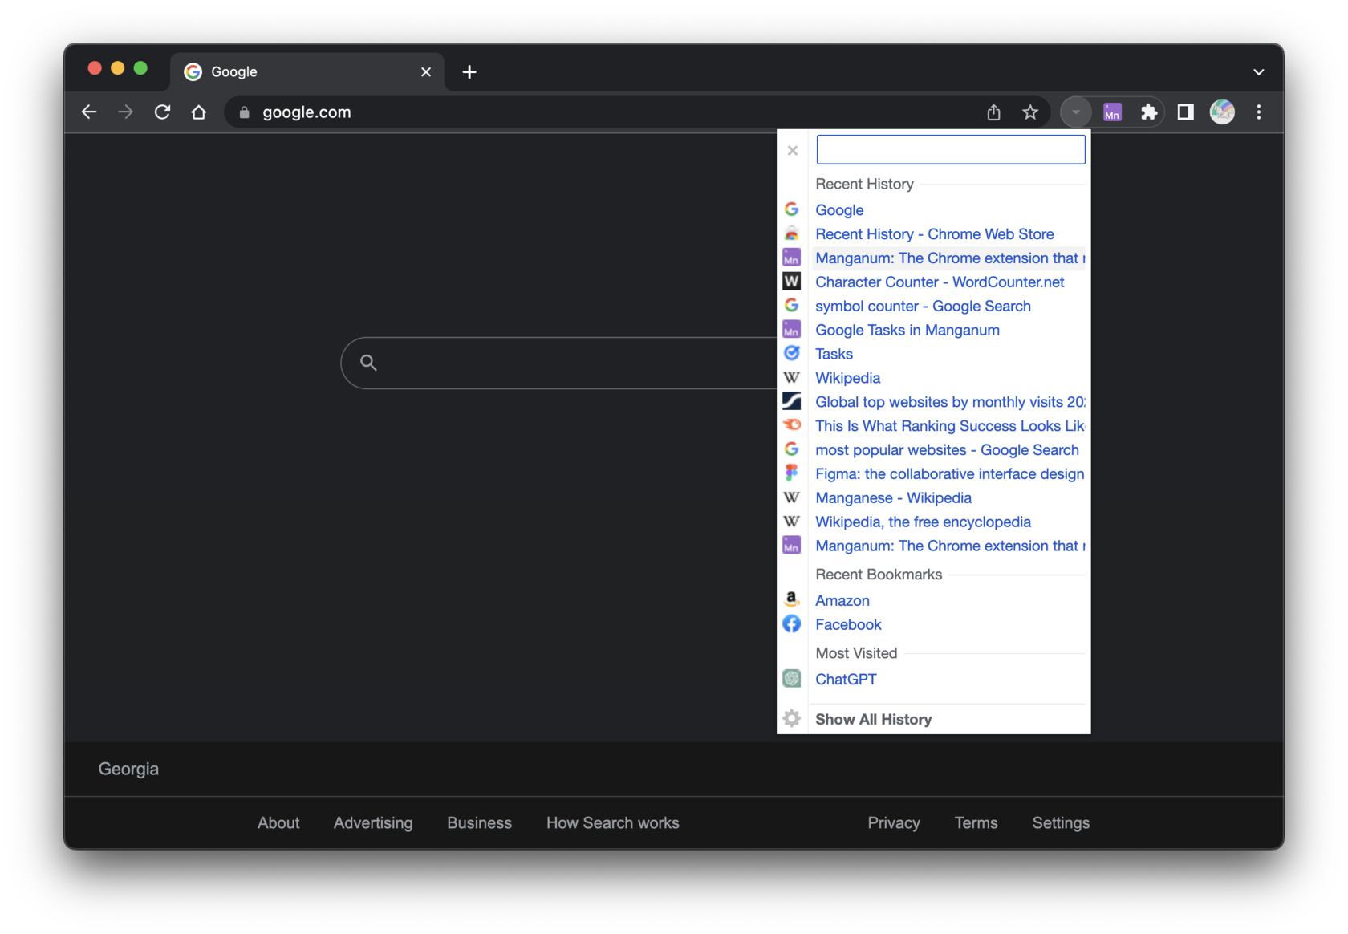Viewport: 1348px width, 934px height.
Task: Click the ChatGPT favicon
Action: point(791,679)
